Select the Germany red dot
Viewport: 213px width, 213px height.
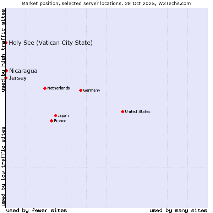coord(81,90)
